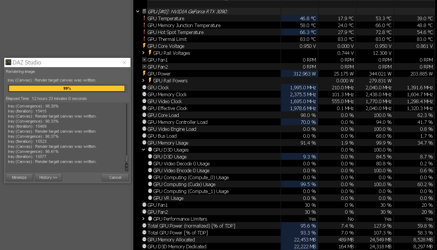Click the fan icon next to GPU Fan1 RPM row
Viewport: 437px width, 250px height.
point(144,60)
